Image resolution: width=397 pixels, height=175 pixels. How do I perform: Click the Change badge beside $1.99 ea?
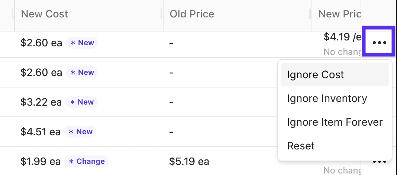[86, 161]
